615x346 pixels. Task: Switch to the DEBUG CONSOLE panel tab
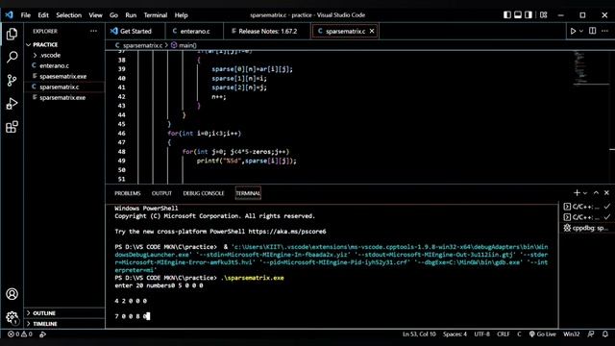(x=204, y=193)
